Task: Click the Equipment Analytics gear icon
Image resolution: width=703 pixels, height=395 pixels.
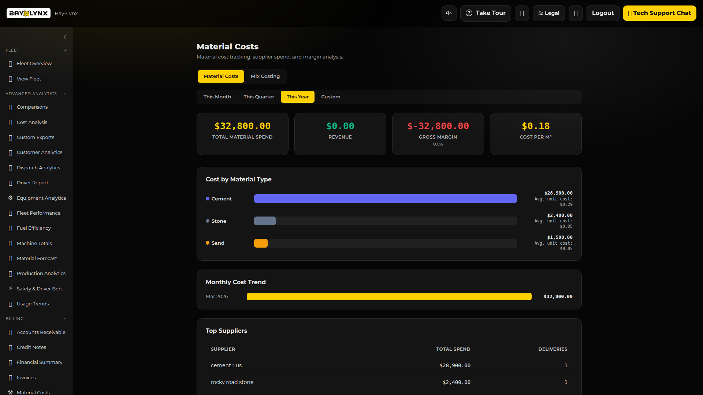Action: click(10, 198)
